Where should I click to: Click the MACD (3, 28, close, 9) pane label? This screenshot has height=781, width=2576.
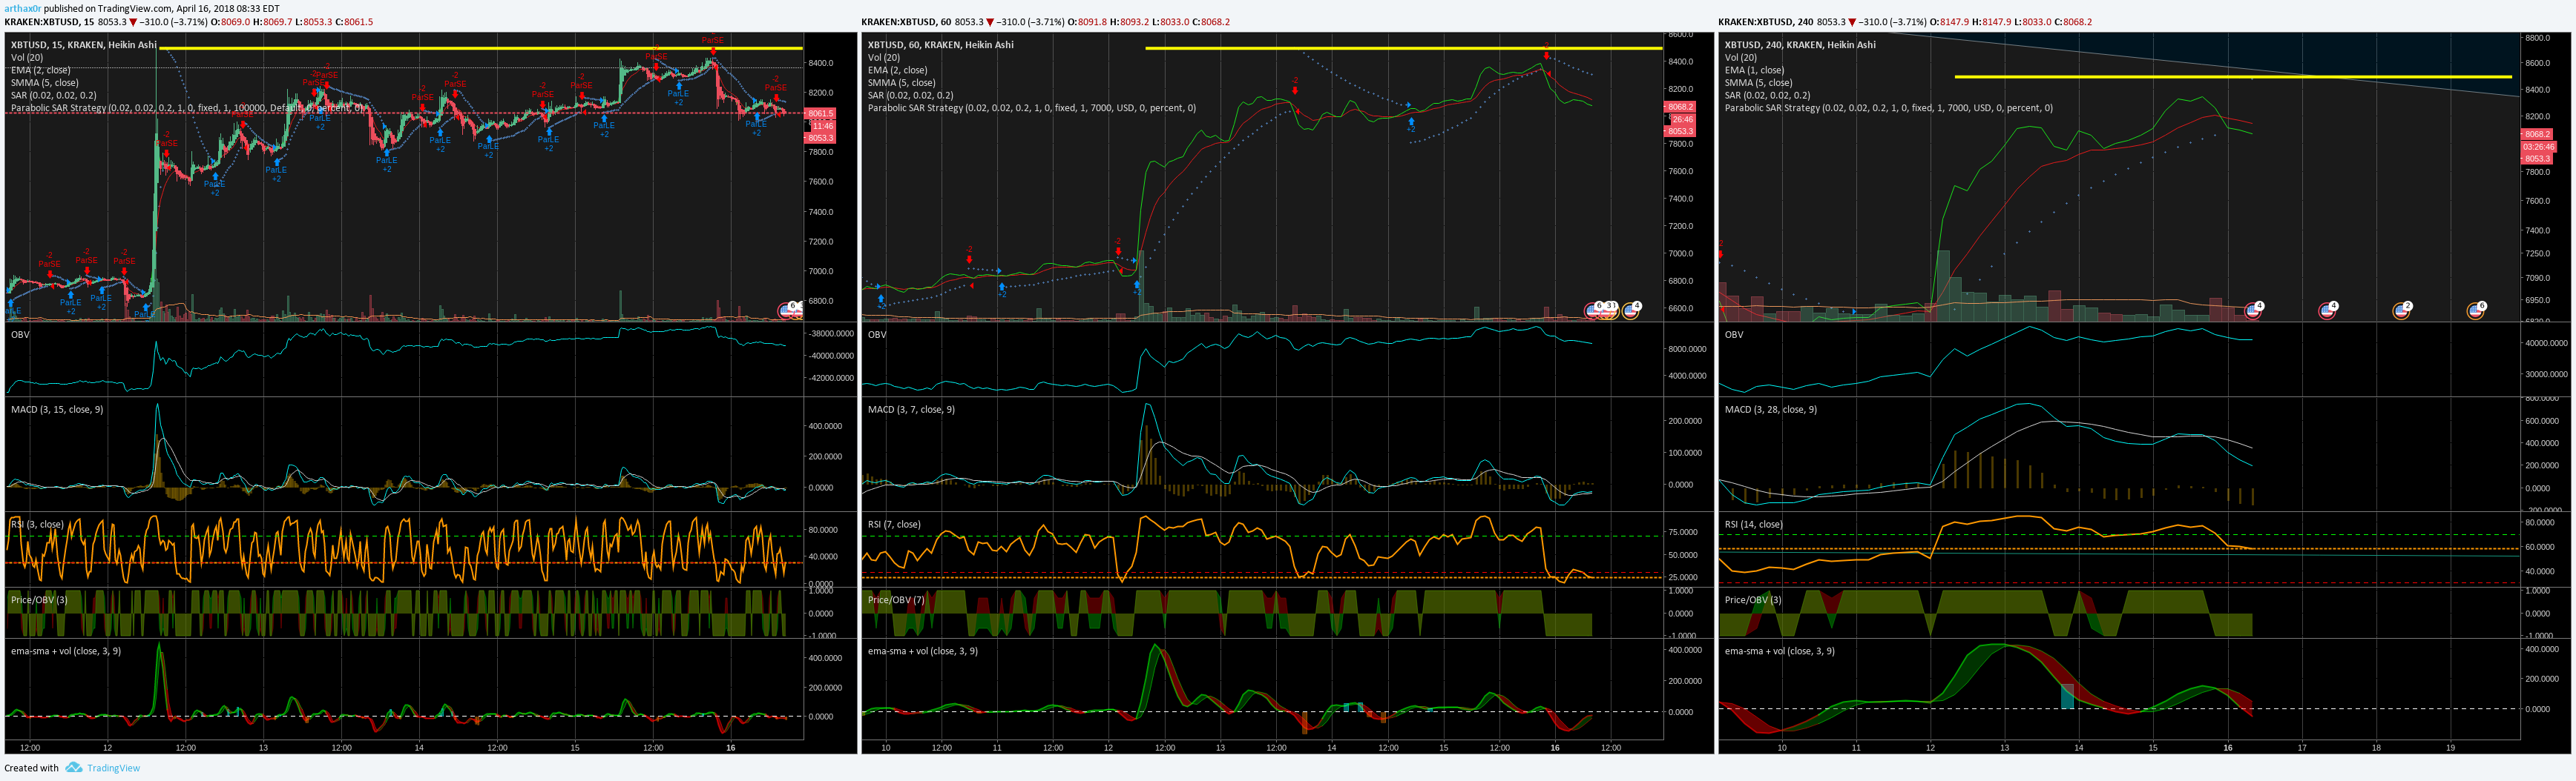click(x=1771, y=410)
